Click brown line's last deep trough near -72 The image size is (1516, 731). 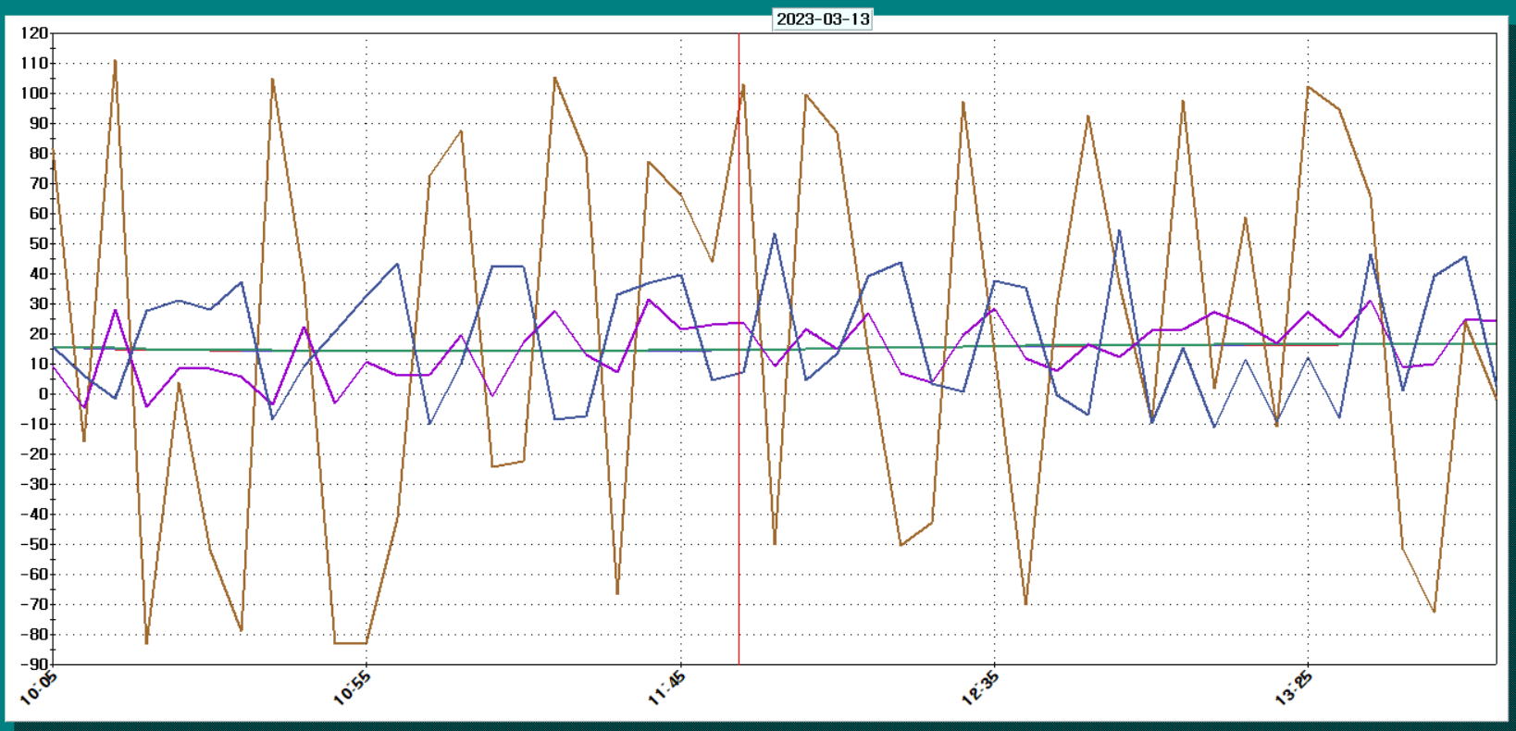tap(1434, 611)
